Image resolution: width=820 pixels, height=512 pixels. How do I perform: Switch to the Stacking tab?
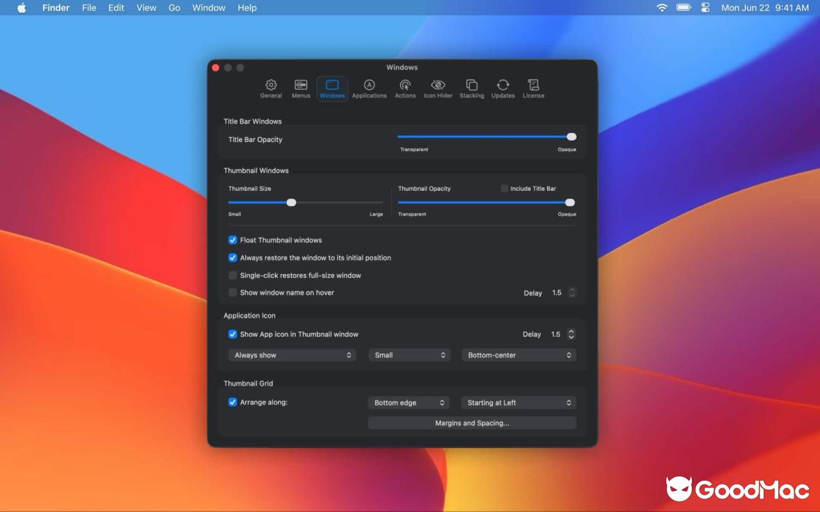click(471, 89)
